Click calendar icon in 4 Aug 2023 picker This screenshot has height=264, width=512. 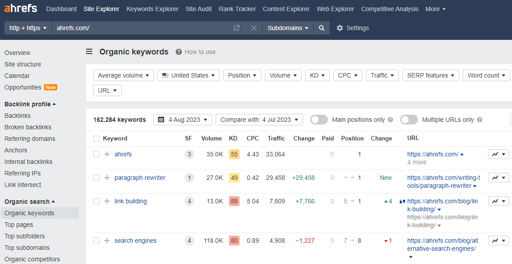161,120
